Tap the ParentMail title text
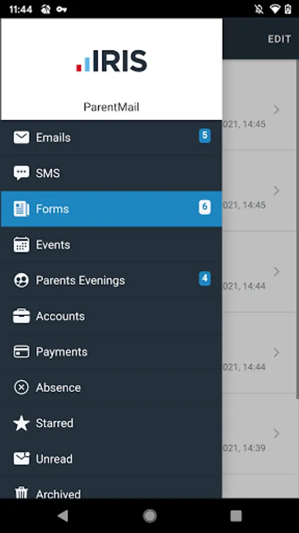Viewport: 299px width, 533px height. click(x=111, y=107)
